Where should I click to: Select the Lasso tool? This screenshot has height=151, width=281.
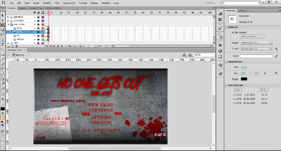(3, 34)
